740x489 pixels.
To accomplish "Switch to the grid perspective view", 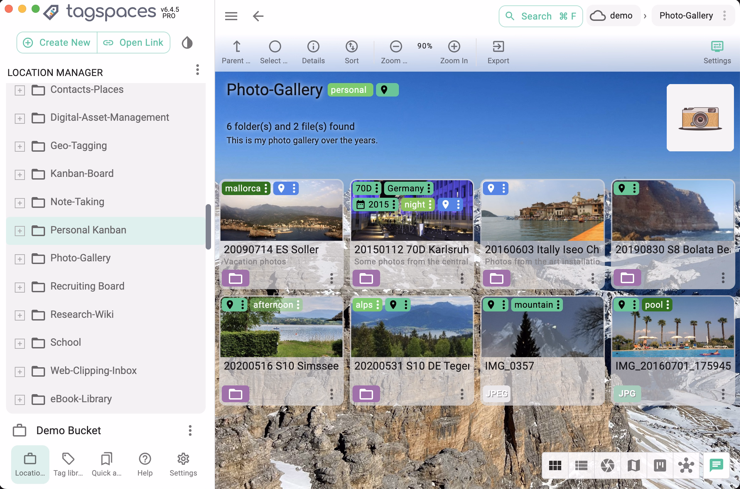I will (x=555, y=466).
